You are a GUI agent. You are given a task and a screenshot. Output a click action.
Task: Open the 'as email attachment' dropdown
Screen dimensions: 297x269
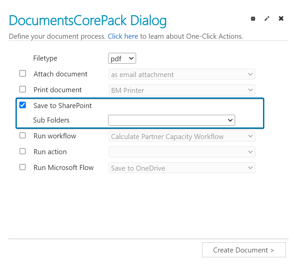182,74
